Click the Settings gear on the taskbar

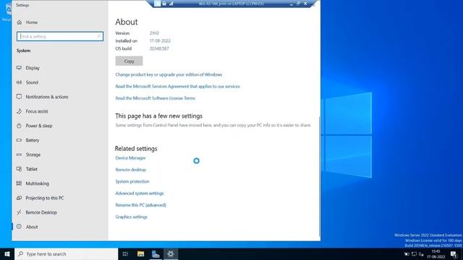[x=171, y=253]
